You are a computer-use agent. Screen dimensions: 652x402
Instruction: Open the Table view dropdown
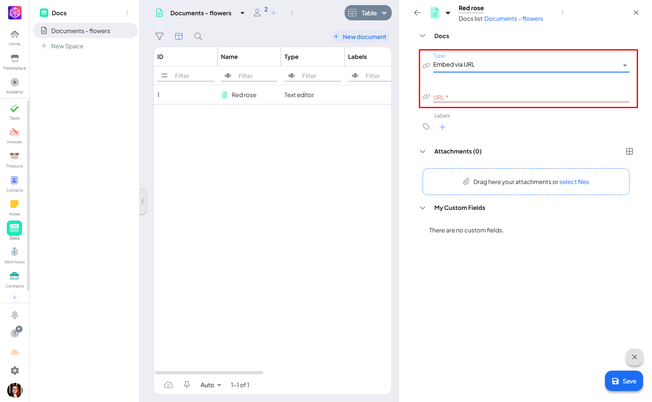368,13
